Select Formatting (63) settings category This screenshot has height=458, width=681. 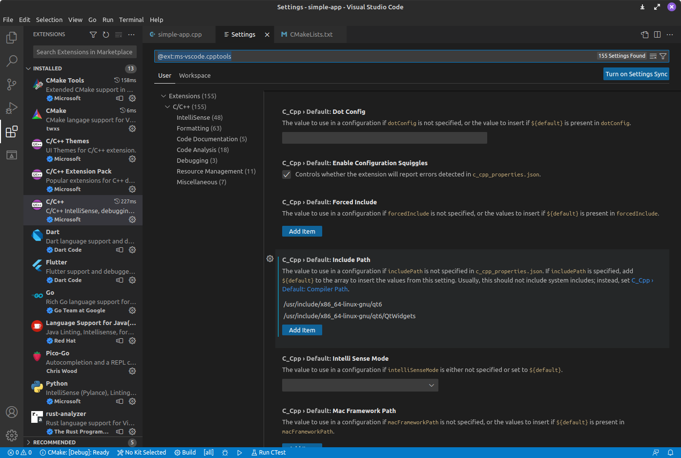(x=199, y=129)
